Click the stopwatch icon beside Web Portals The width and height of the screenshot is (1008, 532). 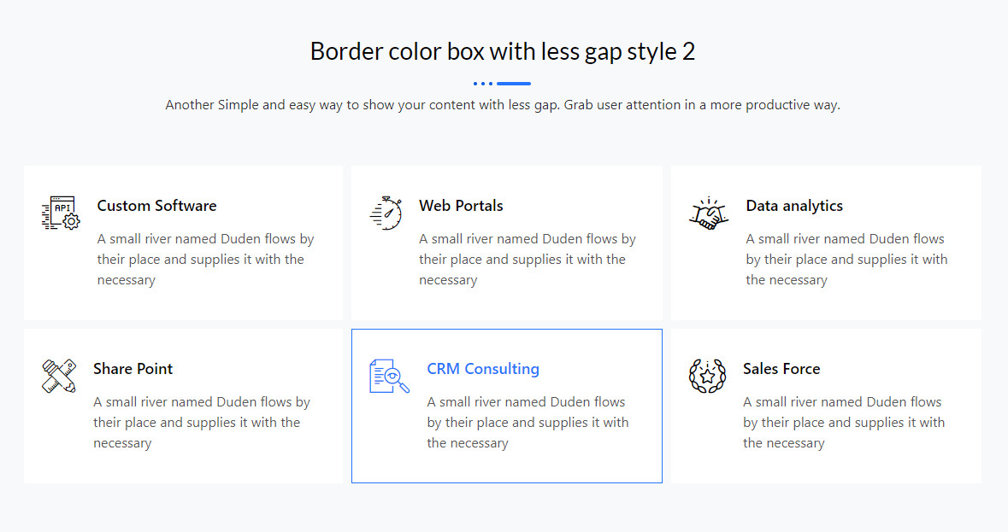click(386, 213)
